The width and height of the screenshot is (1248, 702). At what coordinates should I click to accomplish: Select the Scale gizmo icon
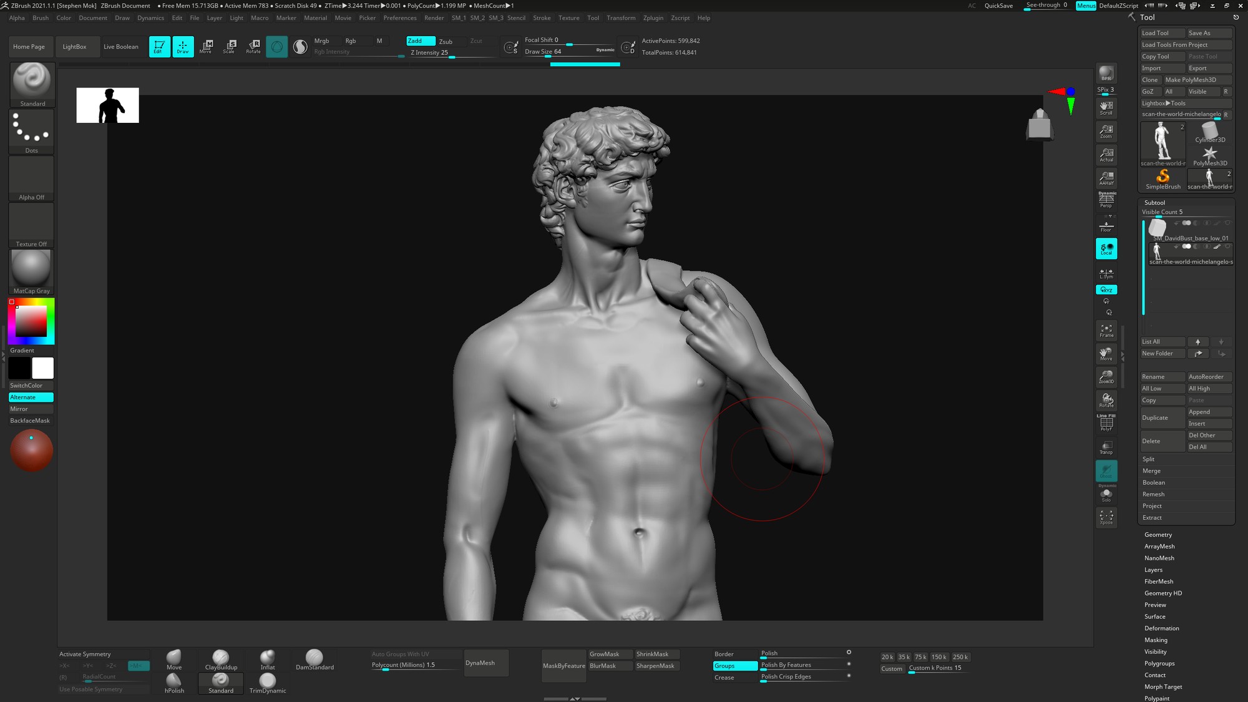tap(230, 47)
